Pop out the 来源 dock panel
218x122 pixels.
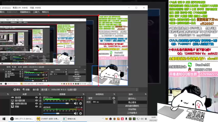point(40,94)
